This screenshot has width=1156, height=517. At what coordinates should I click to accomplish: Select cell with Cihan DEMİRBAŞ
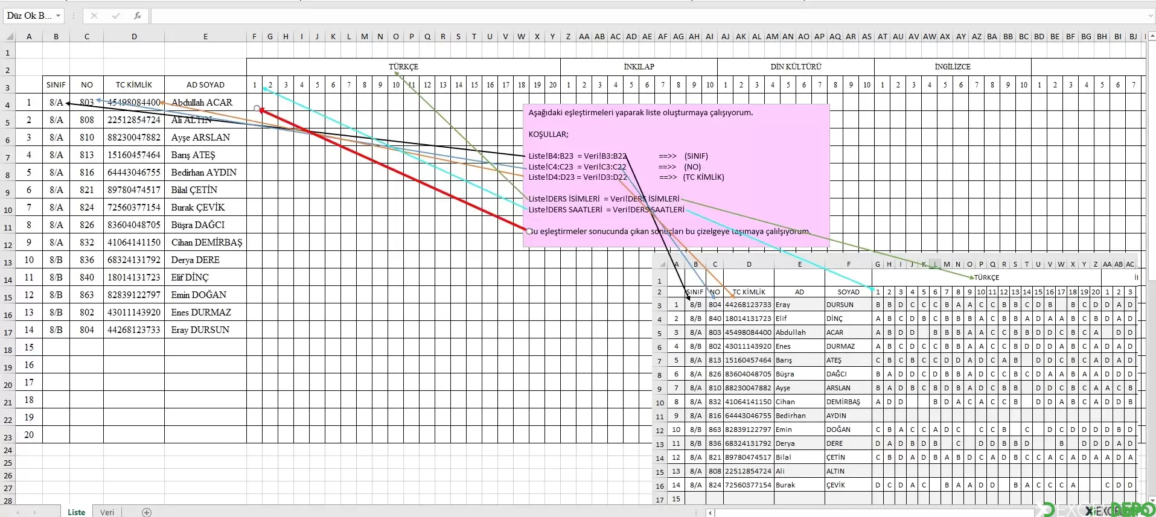(x=205, y=243)
